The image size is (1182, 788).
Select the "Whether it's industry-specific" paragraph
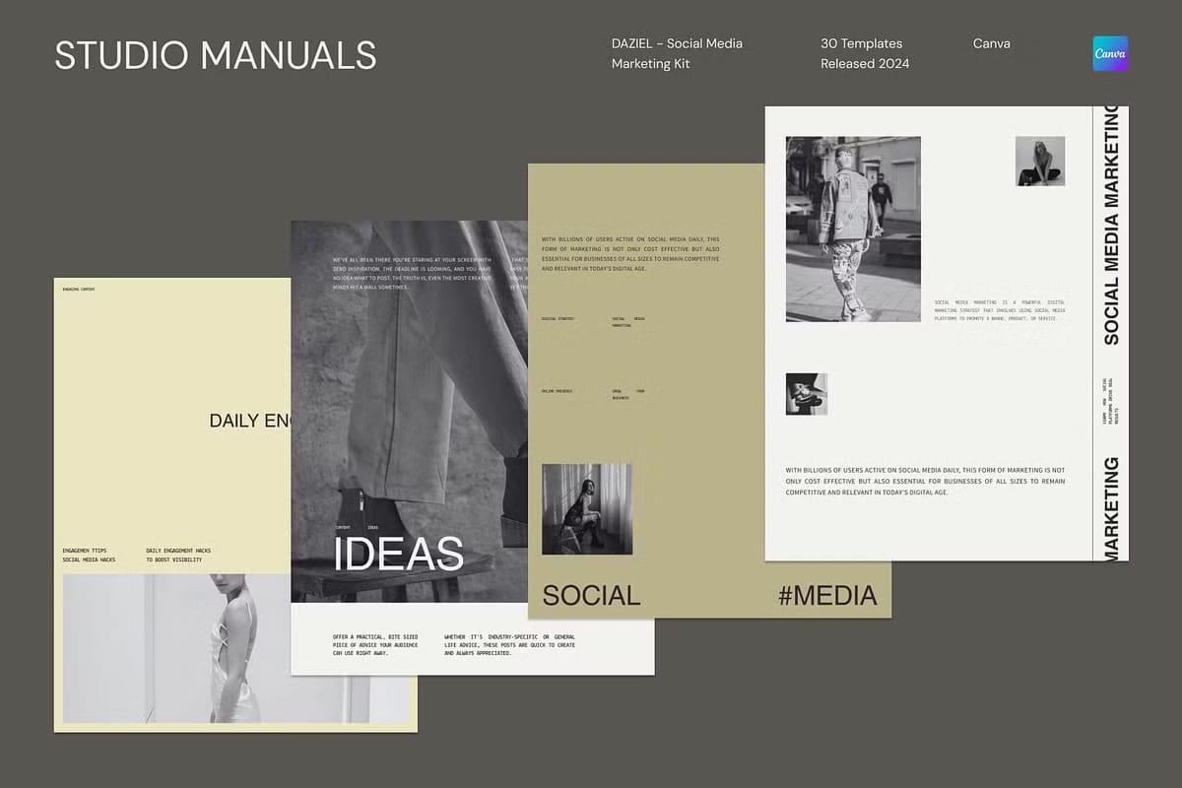coord(509,644)
